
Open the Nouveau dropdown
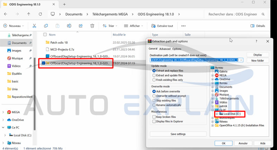(x=14, y=26)
